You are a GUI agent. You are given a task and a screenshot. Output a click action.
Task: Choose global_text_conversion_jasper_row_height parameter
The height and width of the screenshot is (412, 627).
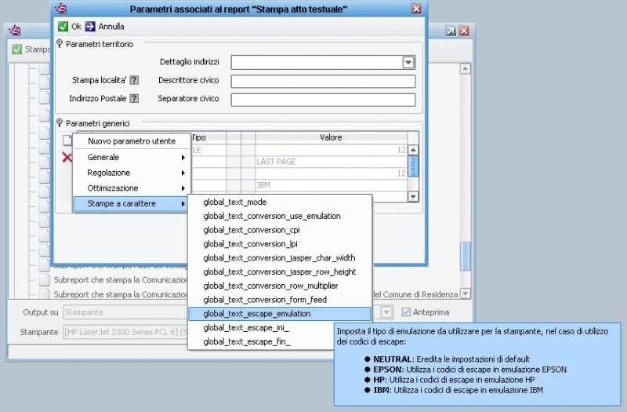[280, 272]
